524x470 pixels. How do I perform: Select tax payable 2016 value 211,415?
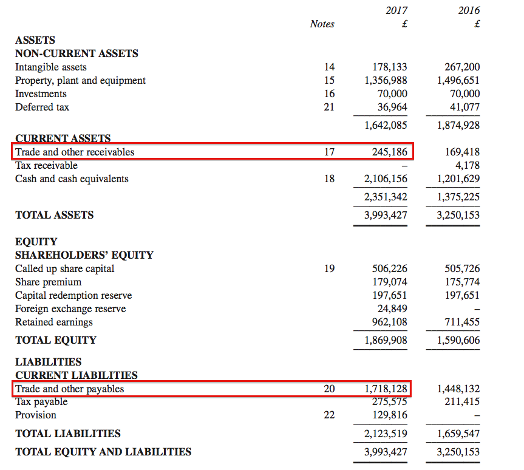point(462,401)
